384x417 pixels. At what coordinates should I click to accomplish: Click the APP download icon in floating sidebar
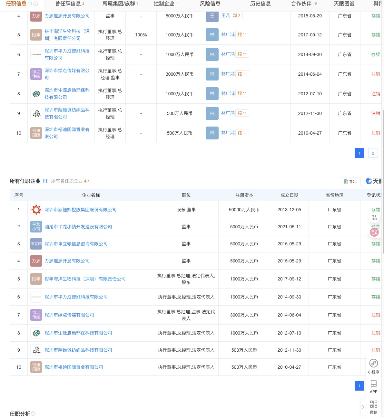click(373, 384)
